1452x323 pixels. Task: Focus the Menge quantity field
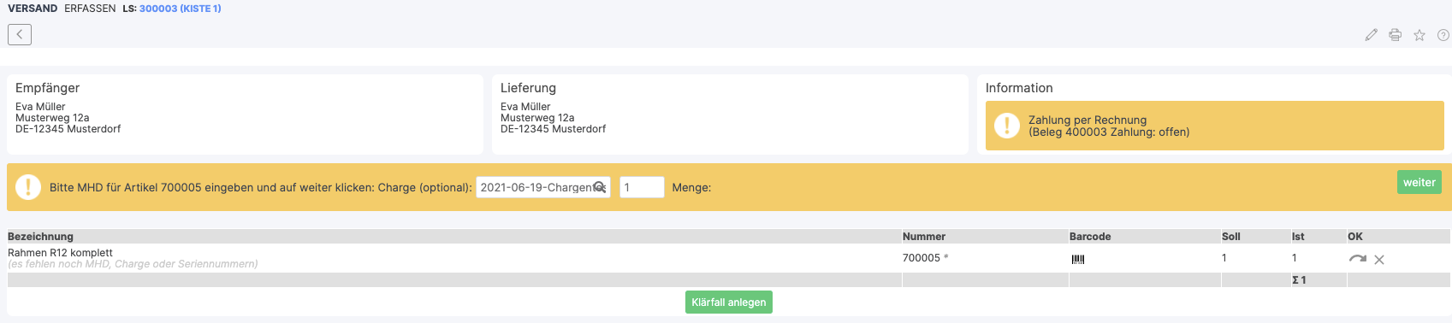click(x=642, y=187)
